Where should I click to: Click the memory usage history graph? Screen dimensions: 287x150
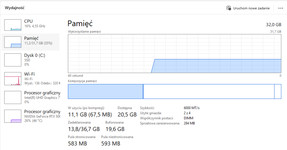(x=174, y=54)
